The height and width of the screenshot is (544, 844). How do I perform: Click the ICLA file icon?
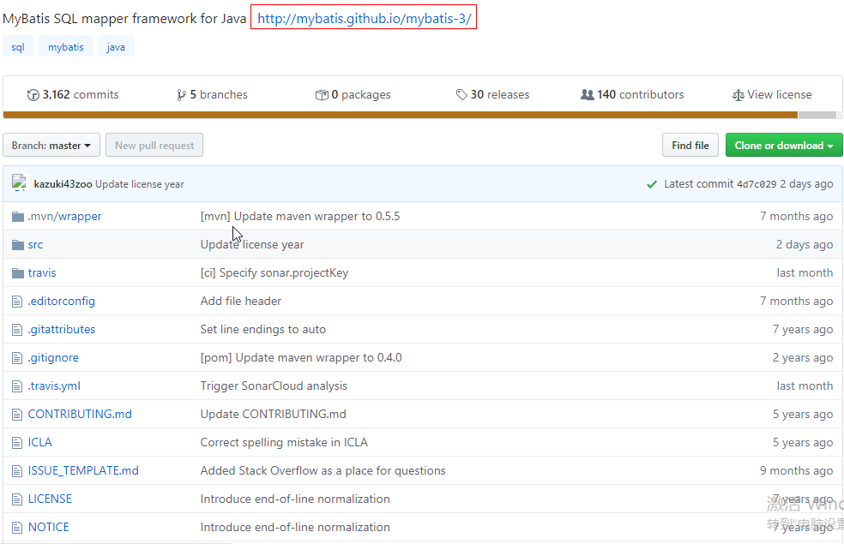pyautogui.click(x=17, y=443)
